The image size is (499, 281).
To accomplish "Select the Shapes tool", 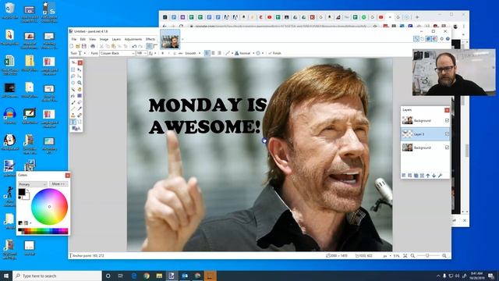I will tap(76, 129).
